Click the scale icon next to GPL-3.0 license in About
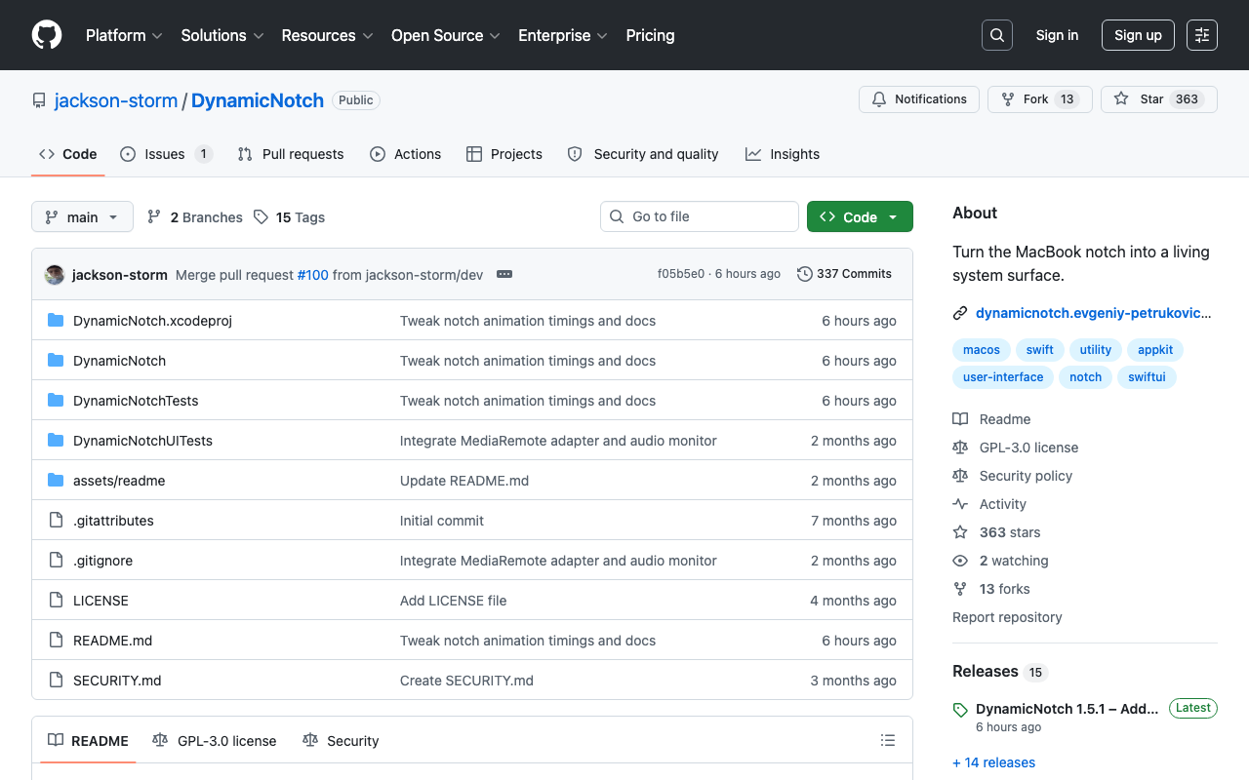Viewport: 1249px width, 780px height. coord(960,448)
